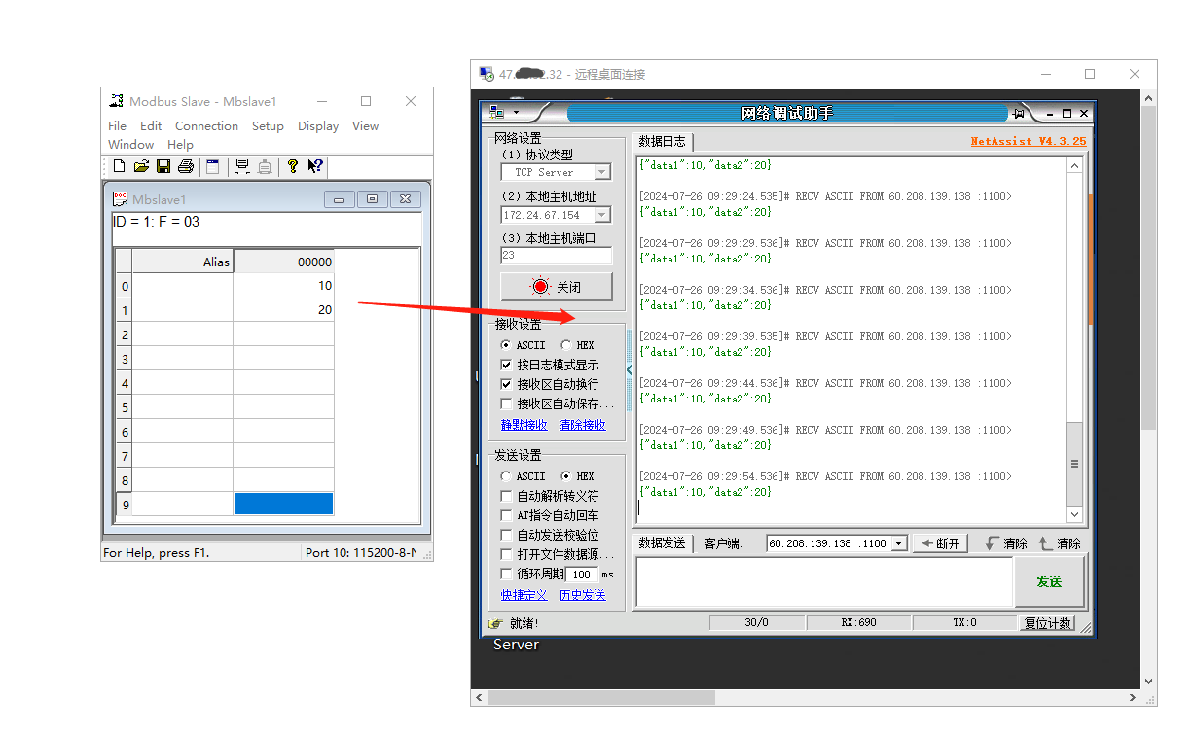Click the Print icon in Modbus Slave toolbar
This screenshot has width=1193, height=734.
click(186, 166)
